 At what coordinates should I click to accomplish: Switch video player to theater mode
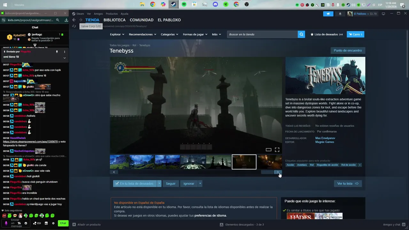pyautogui.click(x=268, y=149)
